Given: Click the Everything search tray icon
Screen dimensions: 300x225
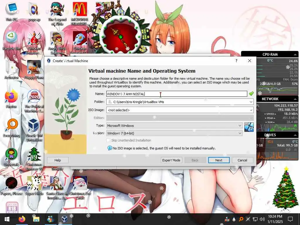Looking at the screenshot, I should click(x=241, y=219).
